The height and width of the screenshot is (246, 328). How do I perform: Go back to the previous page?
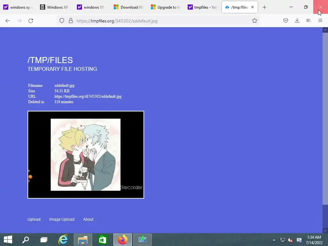(x=8, y=21)
